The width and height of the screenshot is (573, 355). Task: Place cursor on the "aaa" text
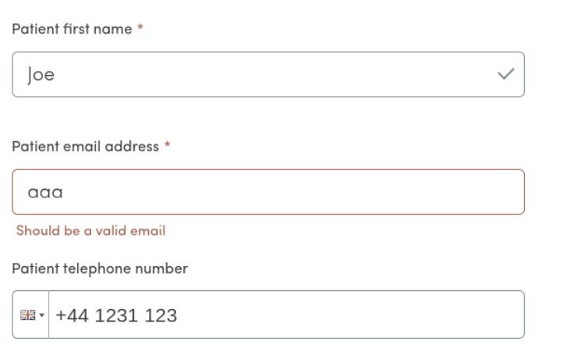[x=44, y=192]
